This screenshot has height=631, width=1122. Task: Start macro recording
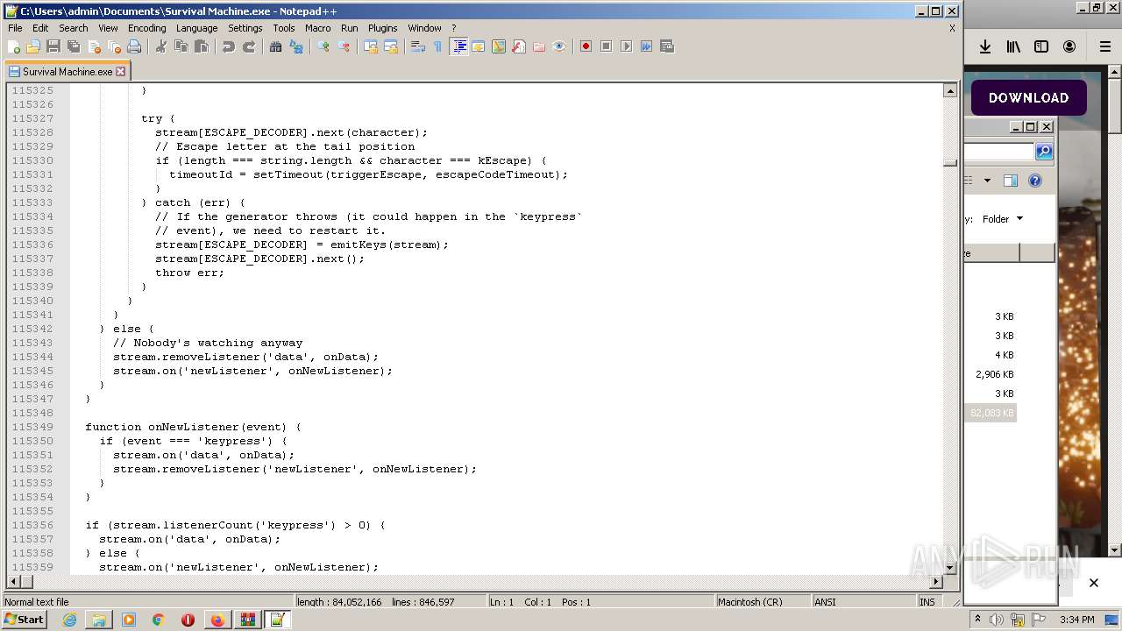(x=586, y=46)
